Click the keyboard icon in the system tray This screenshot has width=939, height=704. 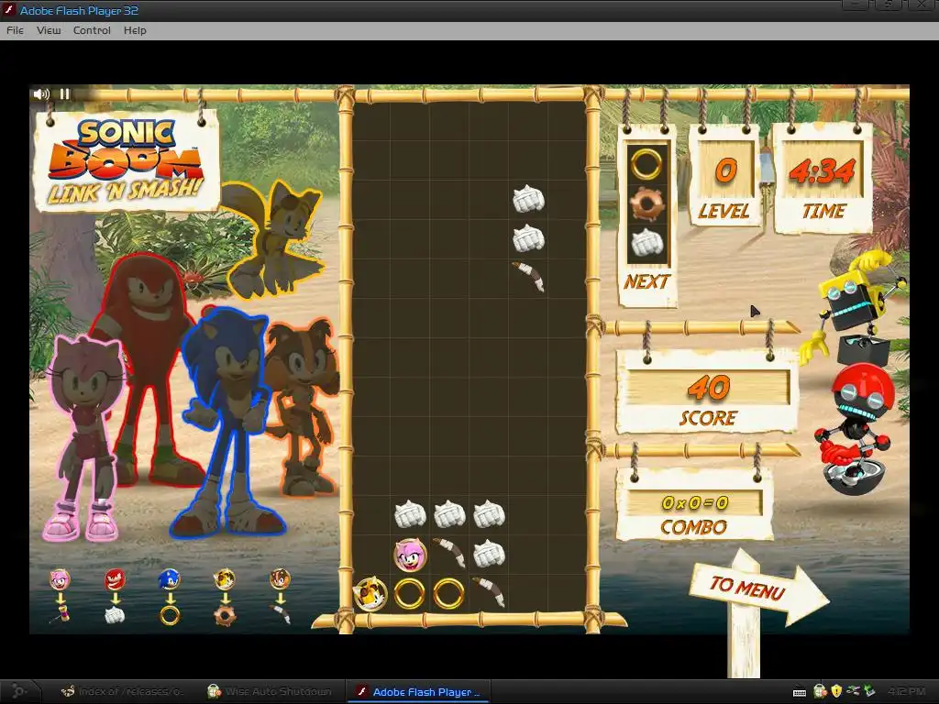pos(800,692)
